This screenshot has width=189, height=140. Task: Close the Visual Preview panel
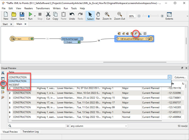(186, 68)
